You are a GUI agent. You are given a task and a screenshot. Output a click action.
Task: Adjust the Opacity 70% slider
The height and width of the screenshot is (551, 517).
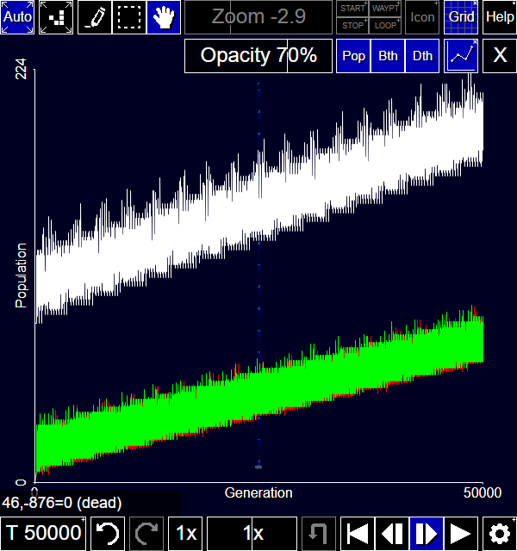point(258,56)
